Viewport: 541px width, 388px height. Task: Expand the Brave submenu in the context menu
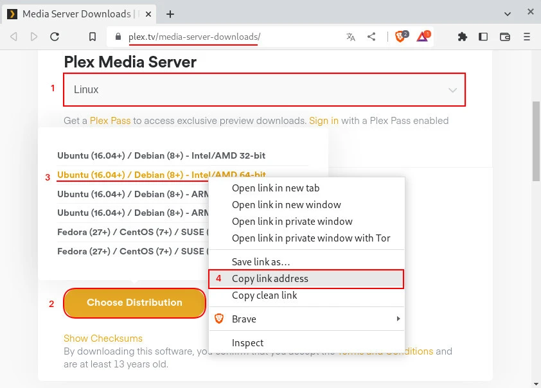[306, 319]
